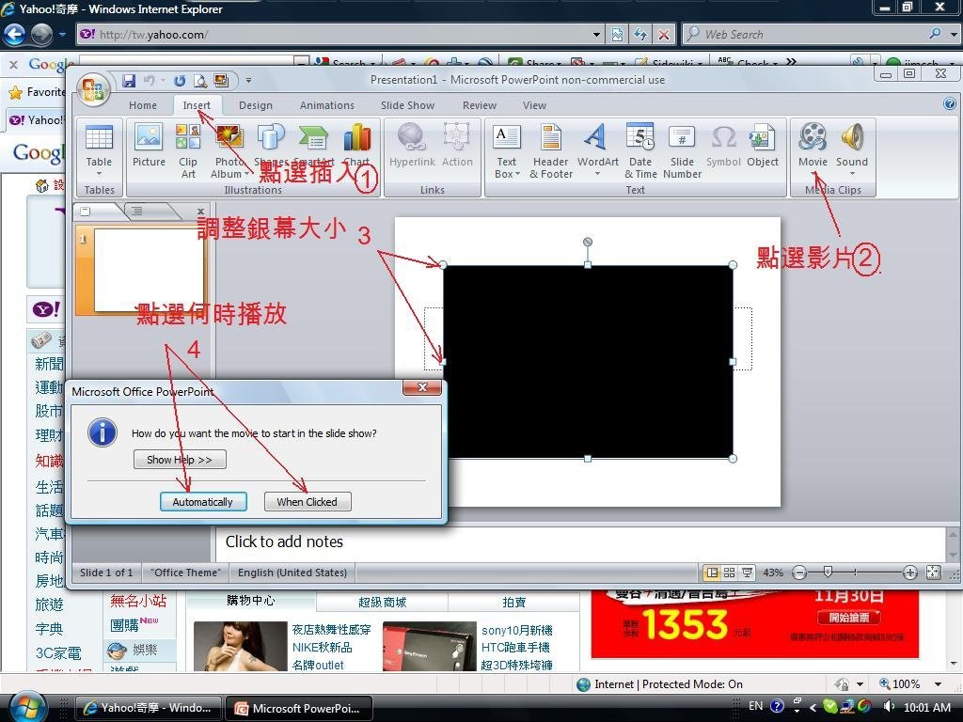
Task: Insert an Object from ribbon
Action: [762, 144]
